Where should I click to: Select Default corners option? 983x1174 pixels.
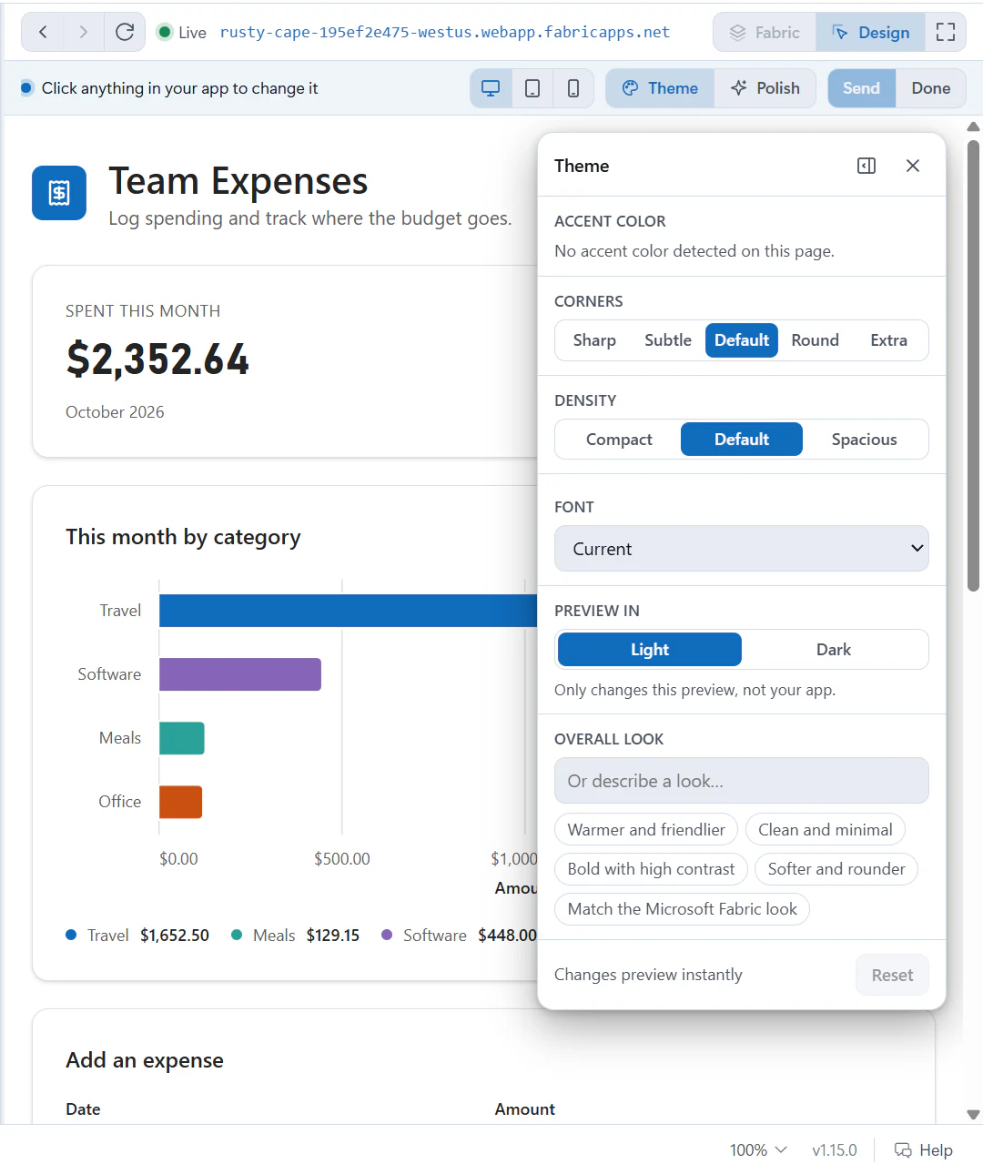(742, 340)
